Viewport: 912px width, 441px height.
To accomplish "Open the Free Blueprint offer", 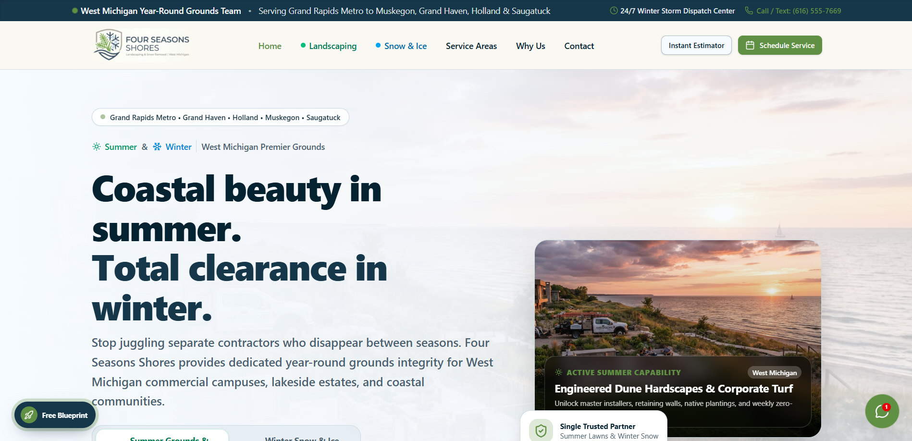I will [x=55, y=415].
